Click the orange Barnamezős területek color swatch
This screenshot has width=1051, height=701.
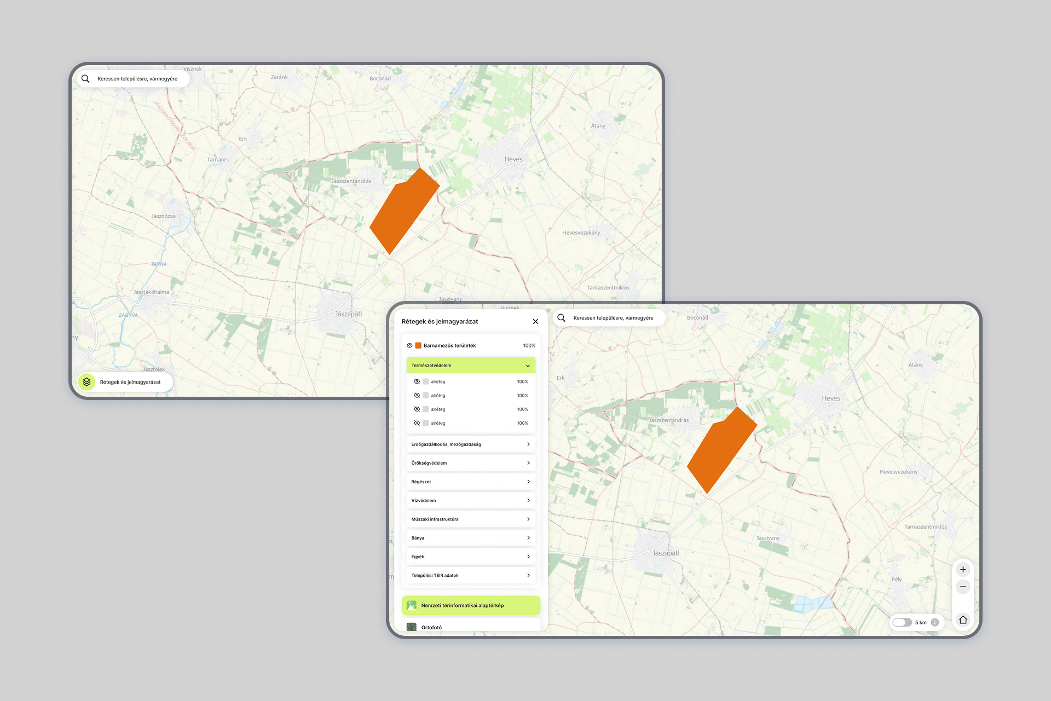coord(418,346)
